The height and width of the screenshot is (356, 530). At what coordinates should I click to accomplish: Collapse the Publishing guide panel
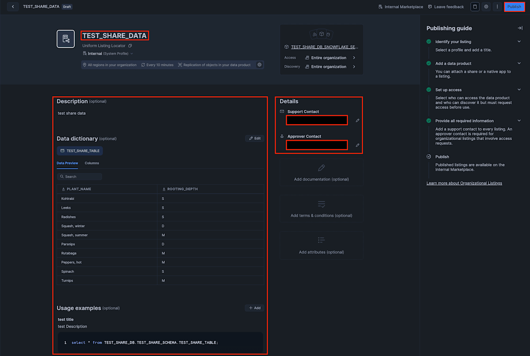[x=520, y=28]
